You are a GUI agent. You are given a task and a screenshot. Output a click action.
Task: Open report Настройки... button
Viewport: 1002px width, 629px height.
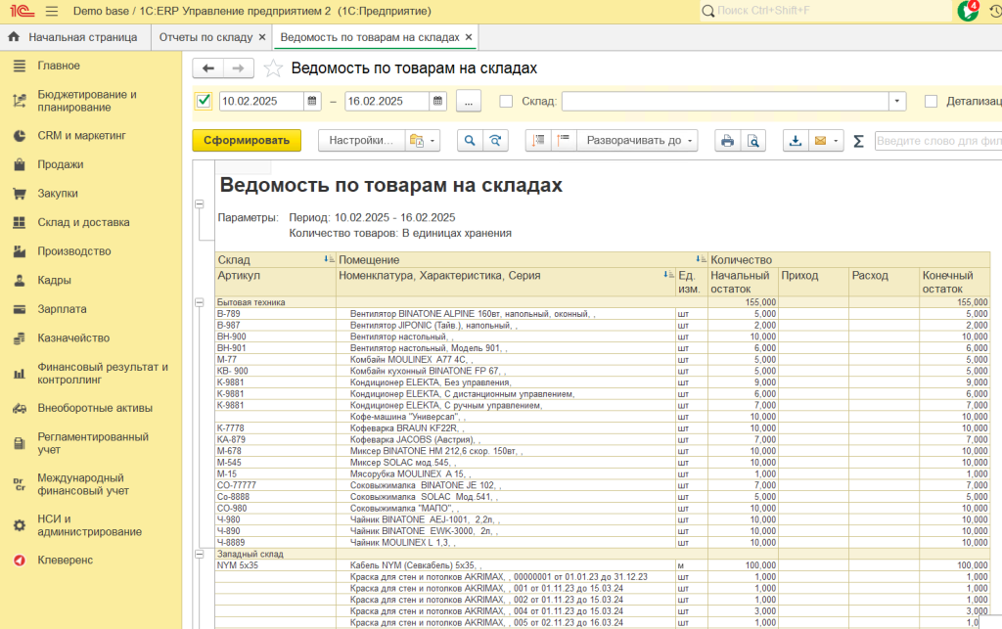[361, 141]
